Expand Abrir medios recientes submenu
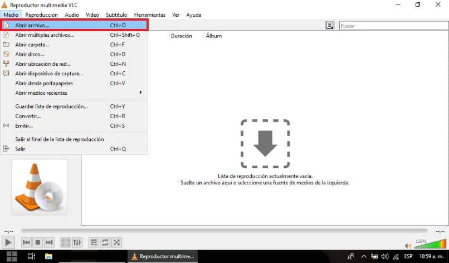This screenshot has width=449, height=263. (x=74, y=93)
